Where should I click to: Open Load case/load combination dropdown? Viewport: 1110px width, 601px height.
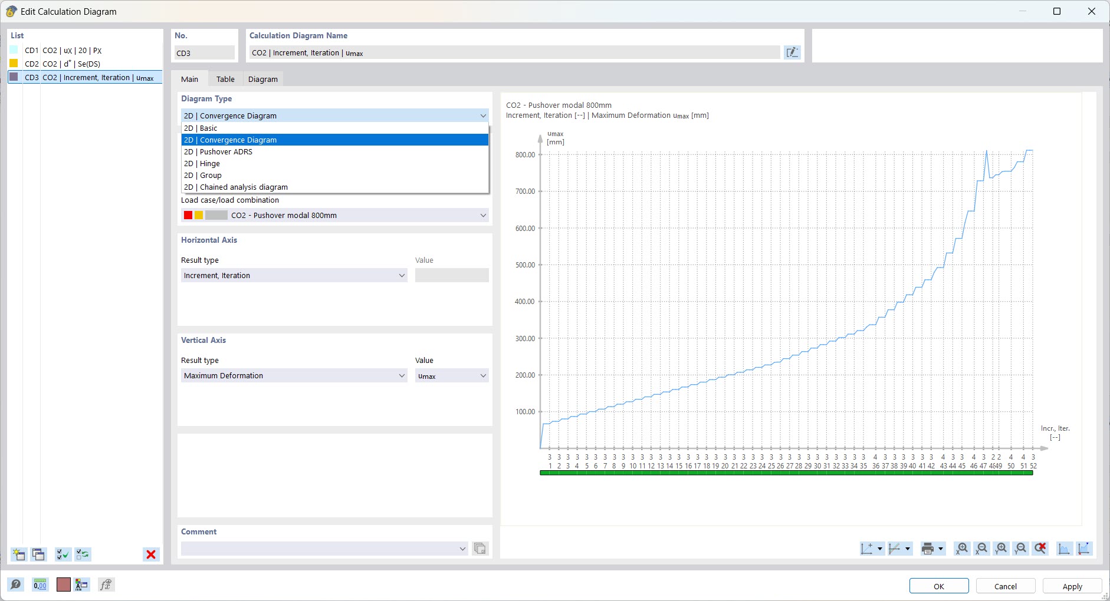[483, 215]
